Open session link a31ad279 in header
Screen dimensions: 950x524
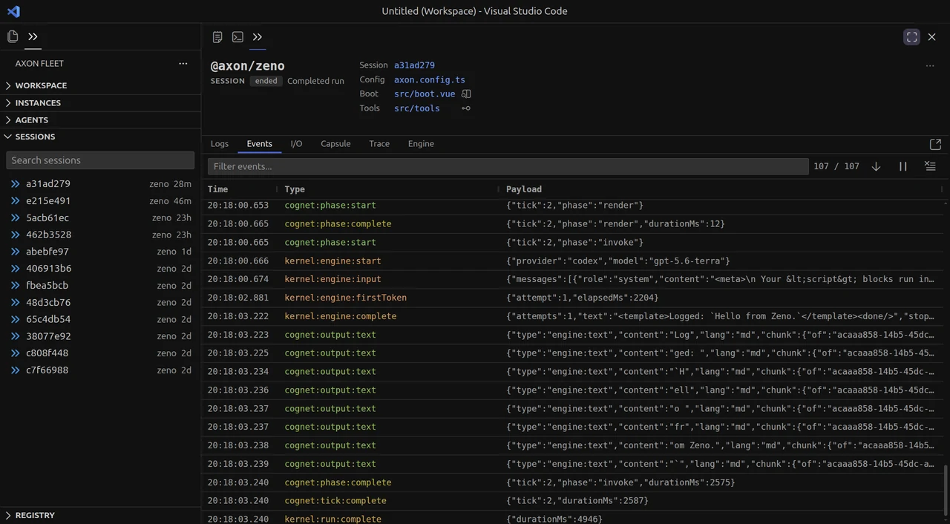click(414, 65)
